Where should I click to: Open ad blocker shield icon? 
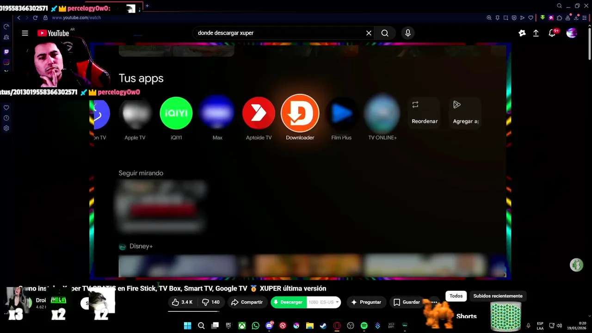(514, 18)
